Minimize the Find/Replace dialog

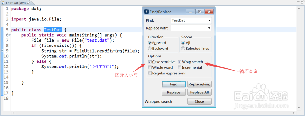point(190,12)
